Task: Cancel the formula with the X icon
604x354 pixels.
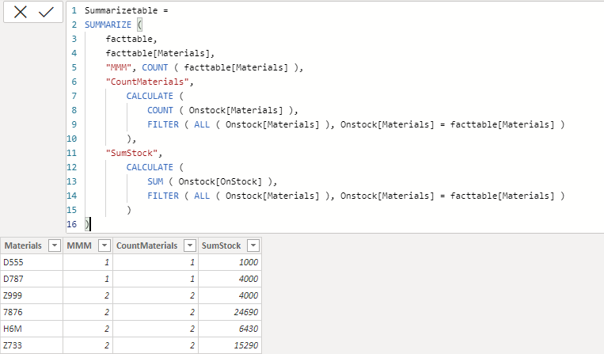Action: pos(21,12)
